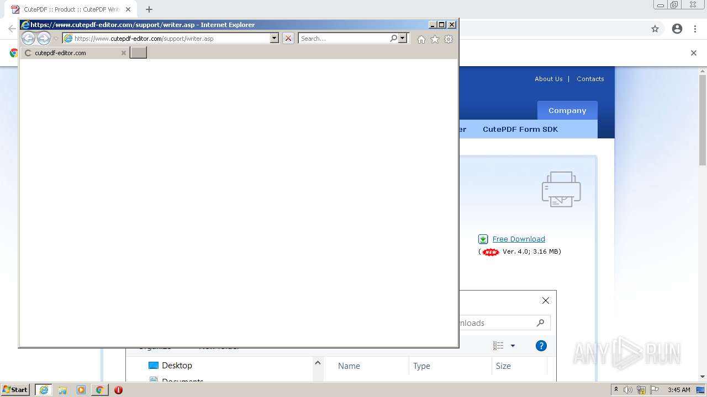Click the red Opera-style taskbar icon
The image size is (707, 397).
pyautogui.click(x=118, y=390)
